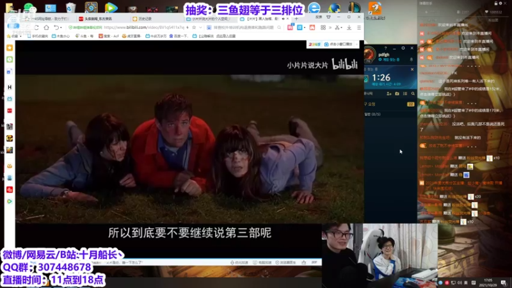Open the browser downloads arrow icon

(349, 28)
